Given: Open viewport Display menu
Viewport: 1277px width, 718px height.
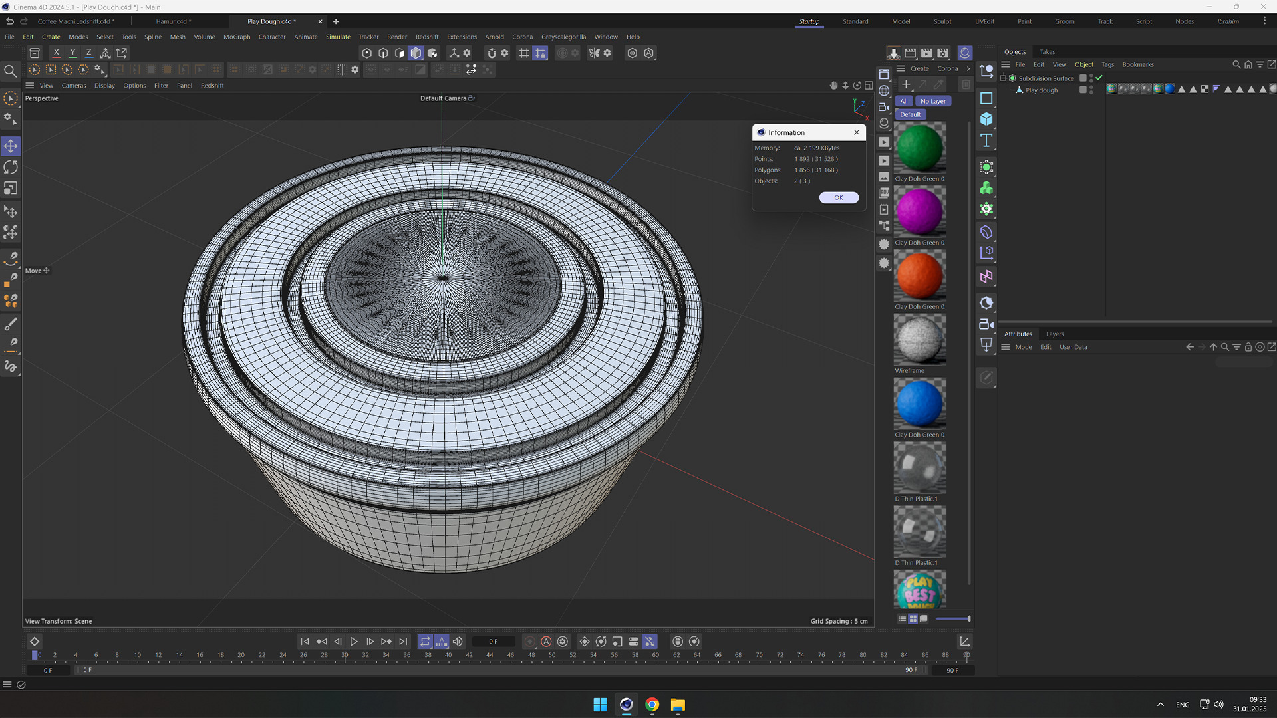Looking at the screenshot, I should coord(104,86).
